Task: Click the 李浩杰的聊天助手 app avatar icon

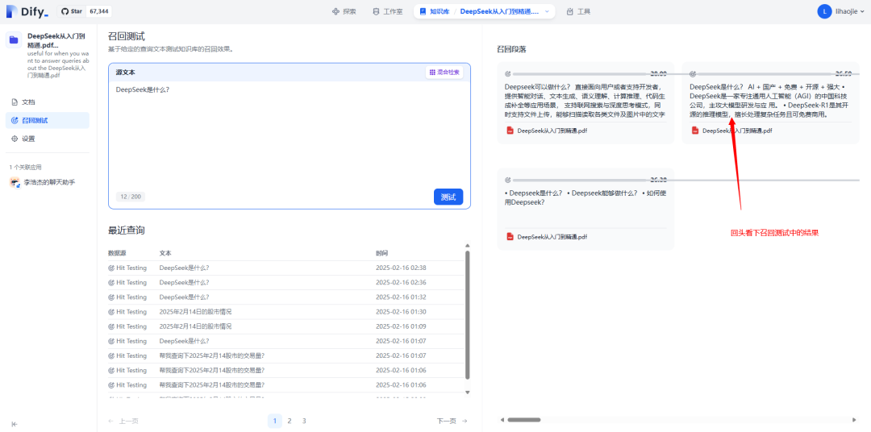Action: [15, 183]
